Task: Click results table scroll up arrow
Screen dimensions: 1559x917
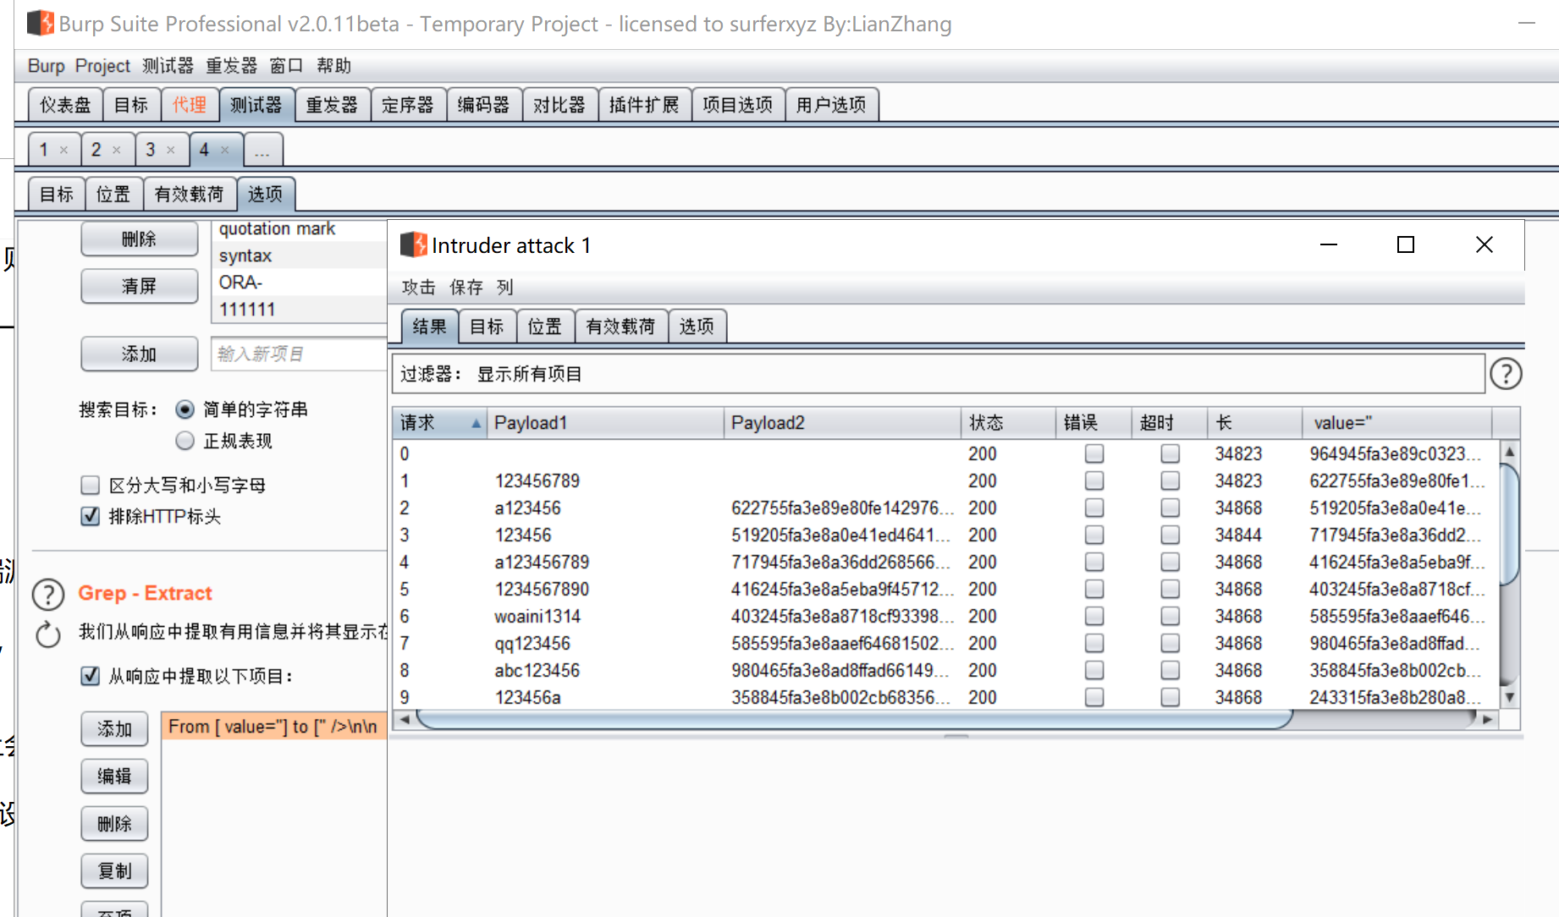Action: pyautogui.click(x=1509, y=452)
